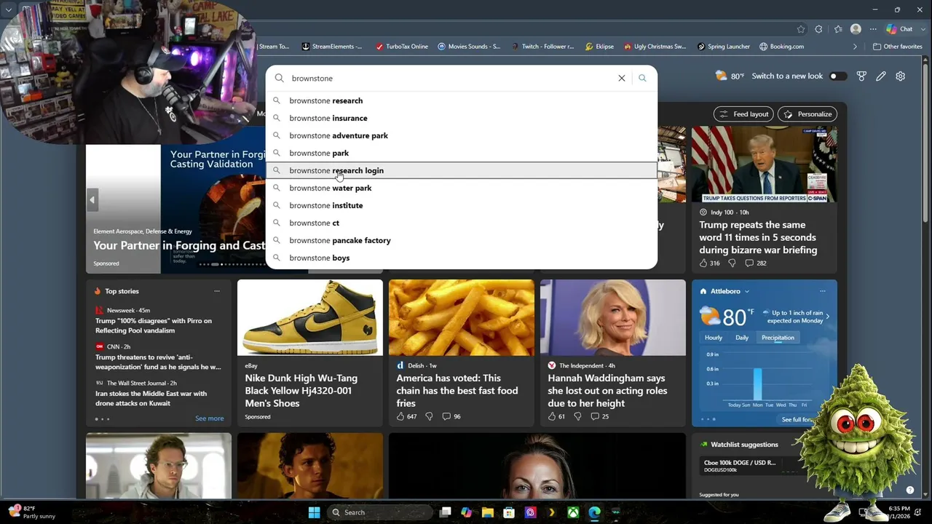Pick the 'brownstone water park' suggestion

tap(462, 188)
